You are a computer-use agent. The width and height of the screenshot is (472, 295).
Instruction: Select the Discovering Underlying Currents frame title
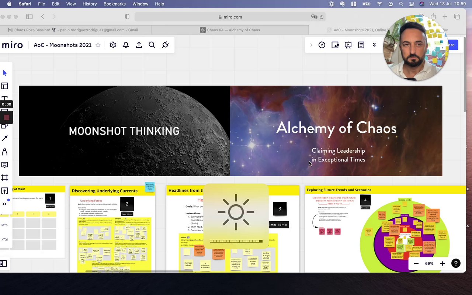104,191
